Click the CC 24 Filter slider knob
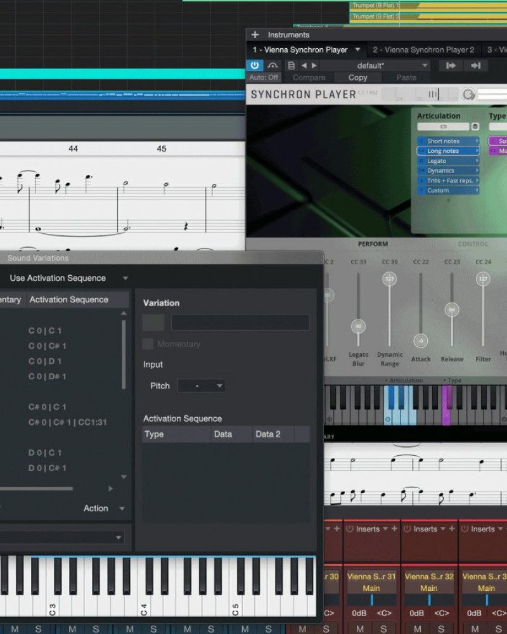 point(483,278)
